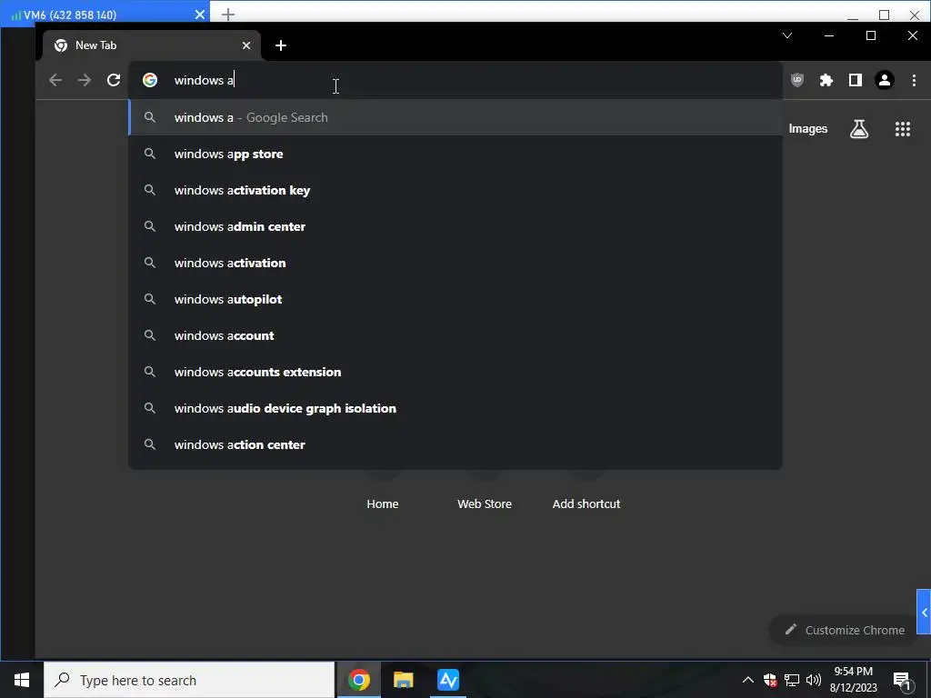Open the Extensions puzzle icon
This screenshot has height=698, width=931.
(826, 80)
